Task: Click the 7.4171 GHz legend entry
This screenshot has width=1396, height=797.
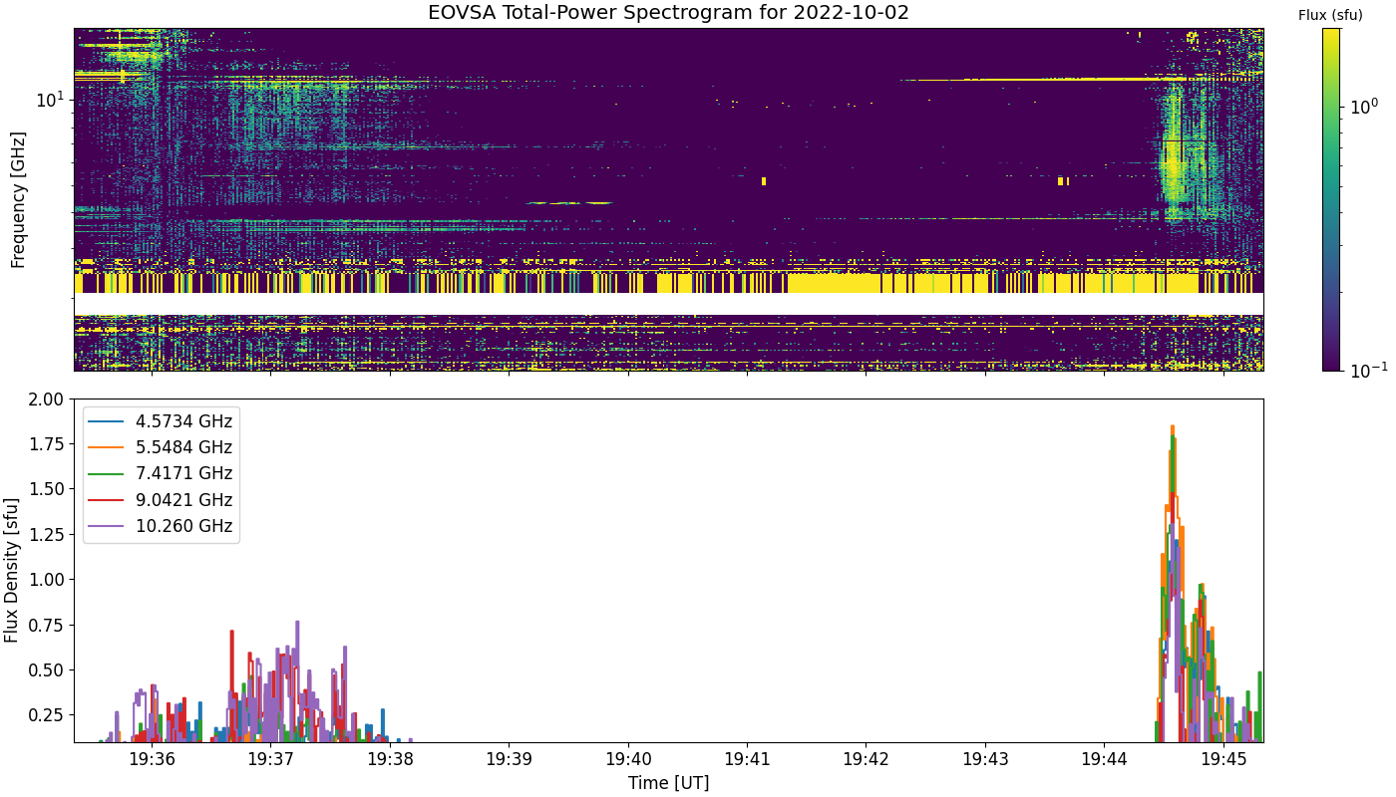Action: pos(162,473)
